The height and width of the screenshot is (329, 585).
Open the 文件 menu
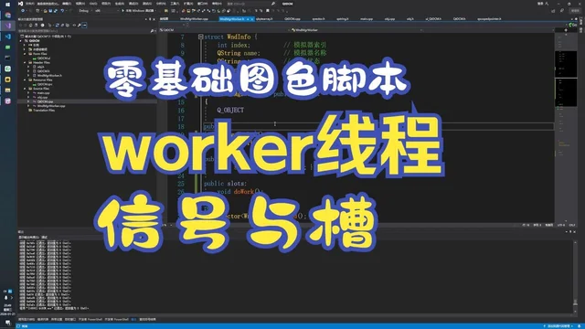point(30,4)
